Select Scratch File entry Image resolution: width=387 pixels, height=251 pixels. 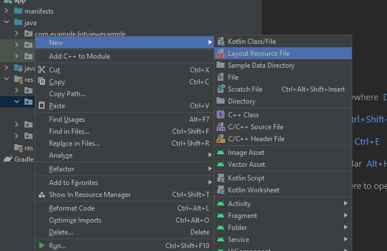(x=283, y=89)
